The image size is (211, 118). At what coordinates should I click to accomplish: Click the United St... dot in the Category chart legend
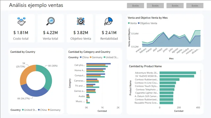(104, 57)
